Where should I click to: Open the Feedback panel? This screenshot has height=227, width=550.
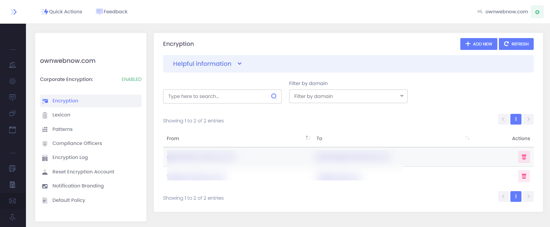[111, 11]
